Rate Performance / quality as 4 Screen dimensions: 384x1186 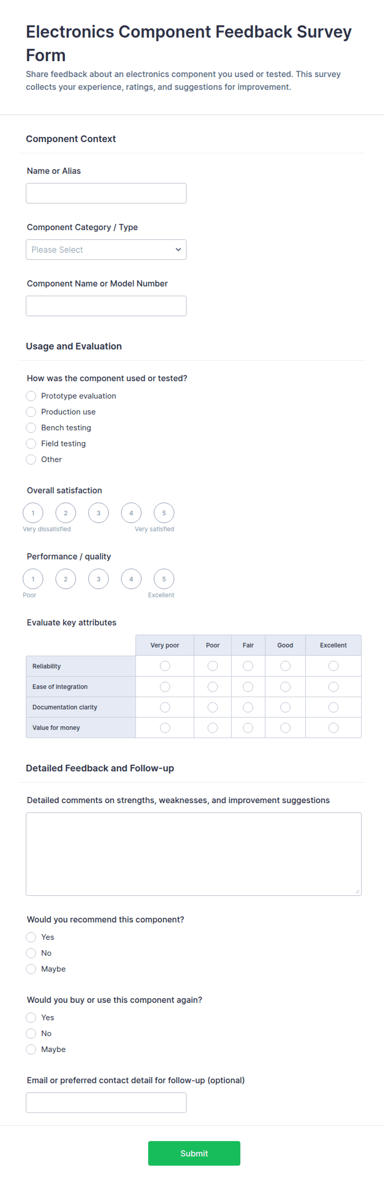click(x=131, y=579)
